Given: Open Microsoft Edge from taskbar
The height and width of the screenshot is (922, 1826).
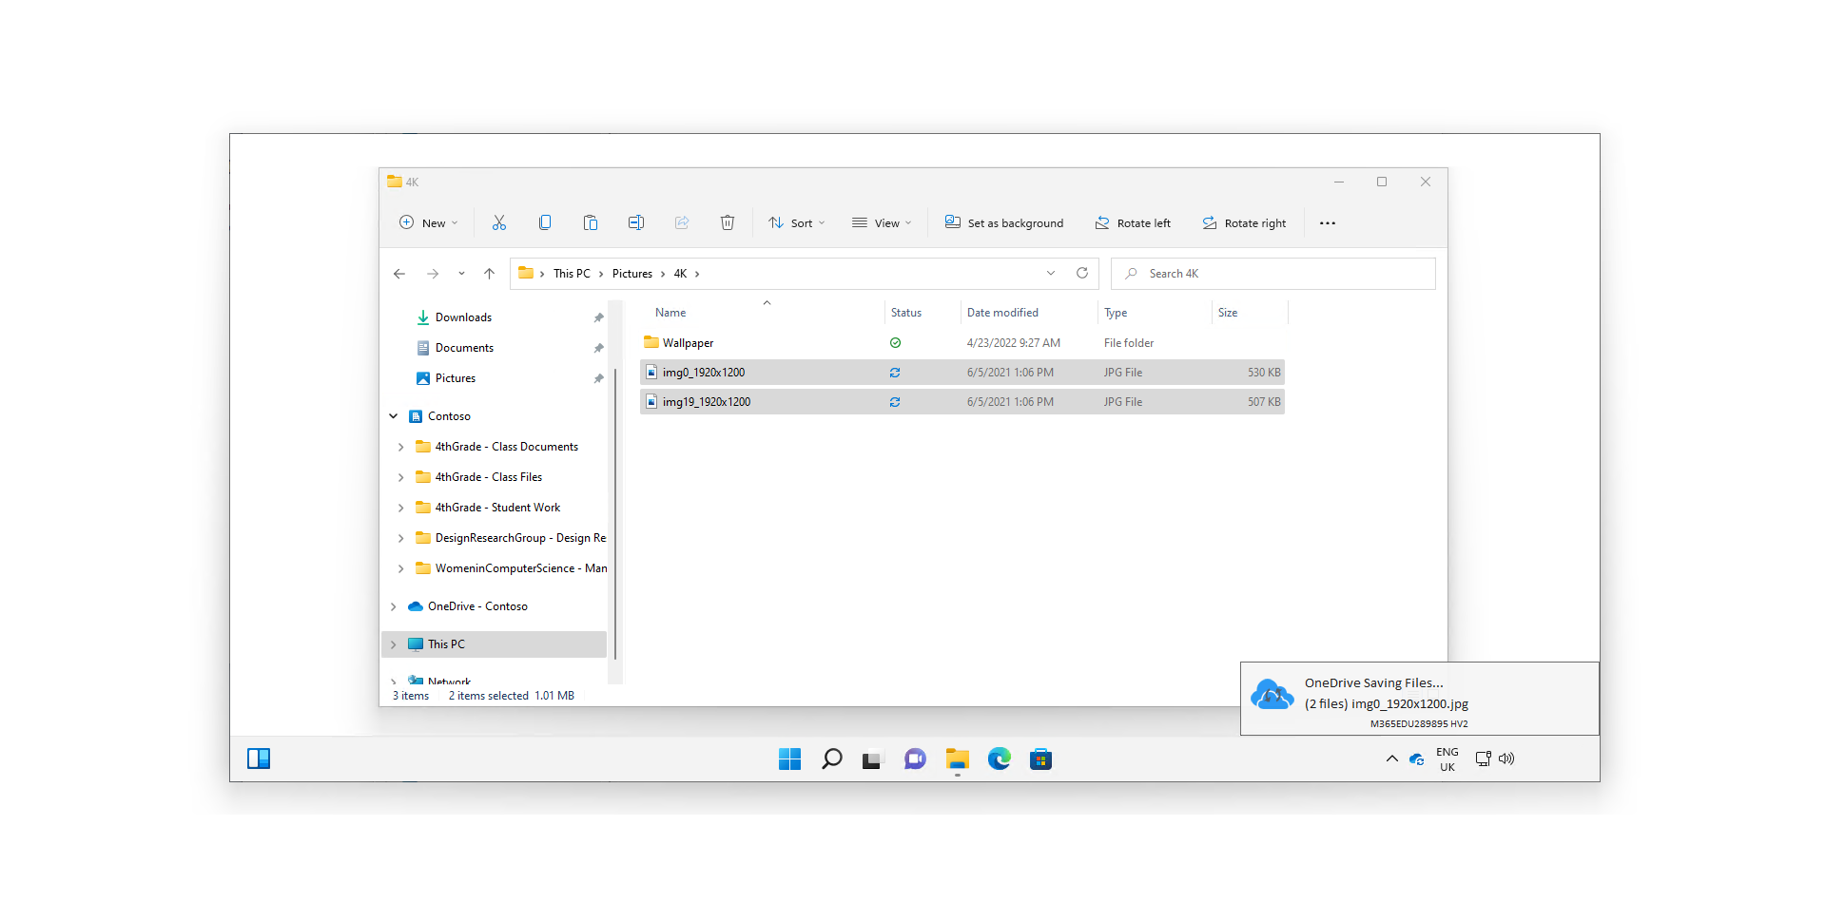Looking at the screenshot, I should pyautogui.click(x=999, y=759).
